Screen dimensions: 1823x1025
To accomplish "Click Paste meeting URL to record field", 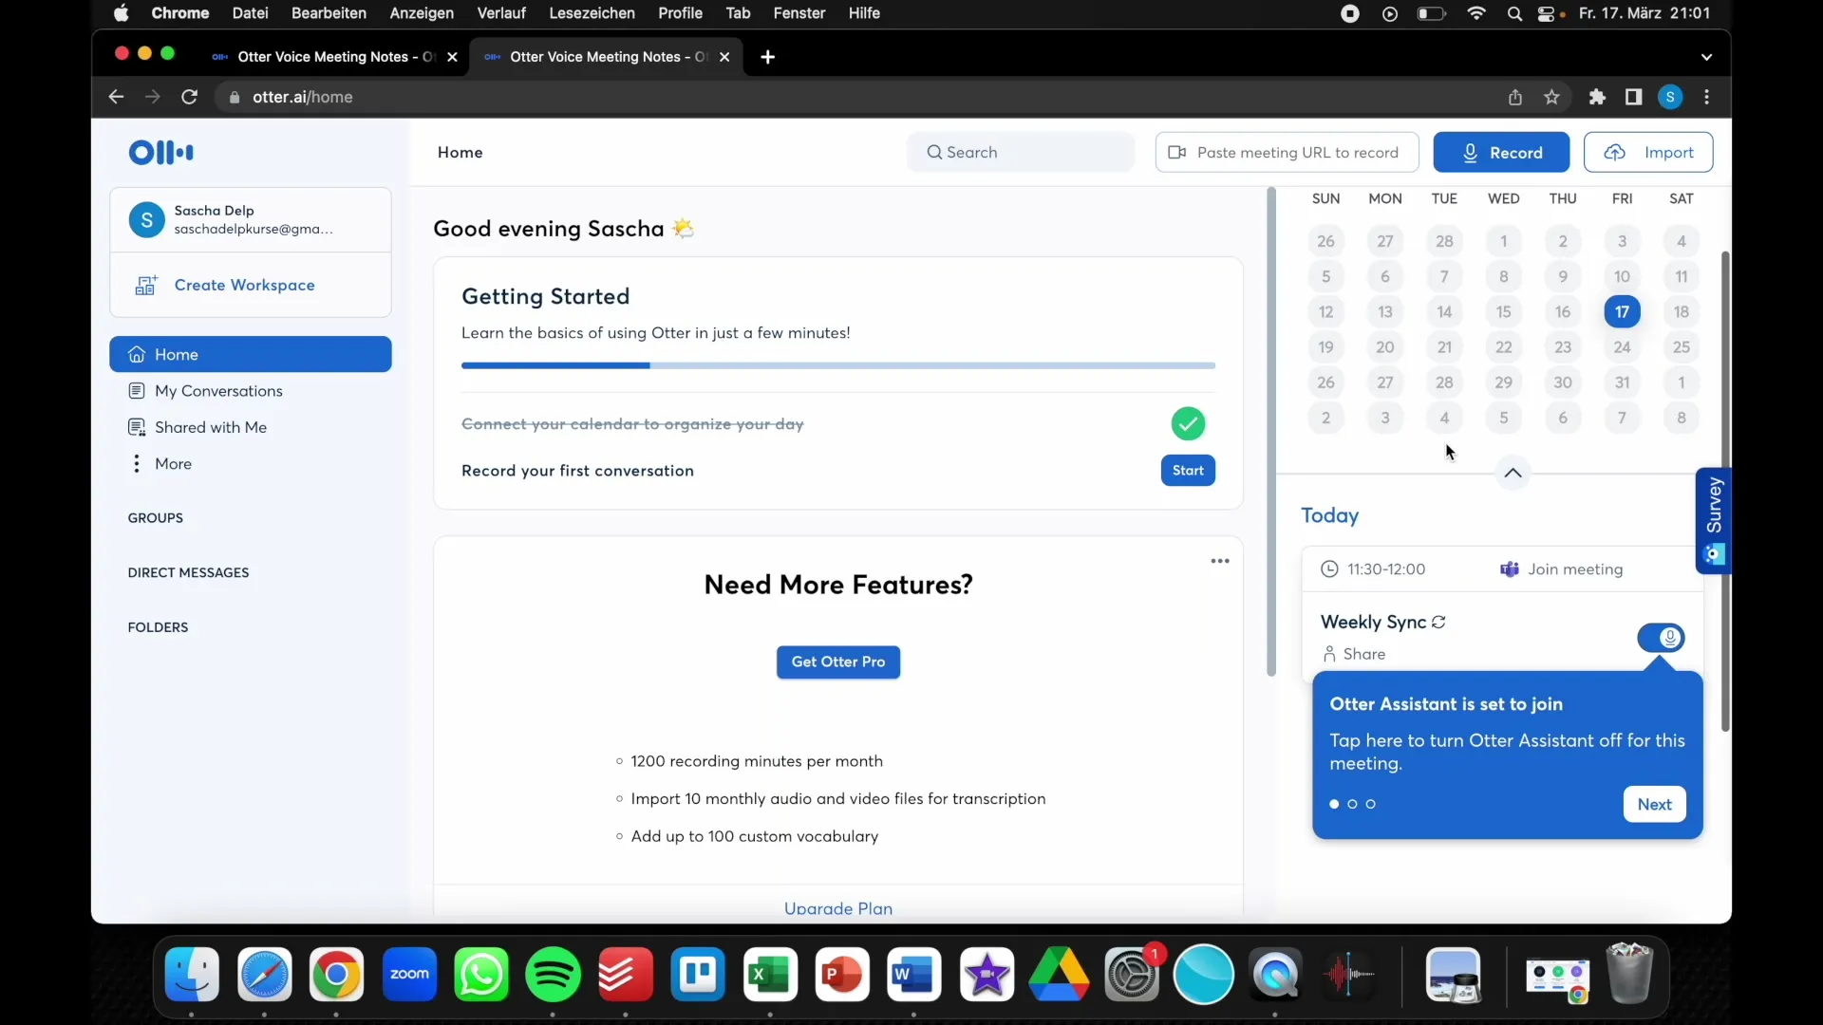I will point(1287,152).
